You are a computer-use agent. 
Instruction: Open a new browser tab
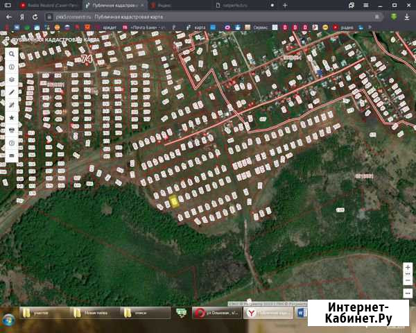tap(285, 5)
